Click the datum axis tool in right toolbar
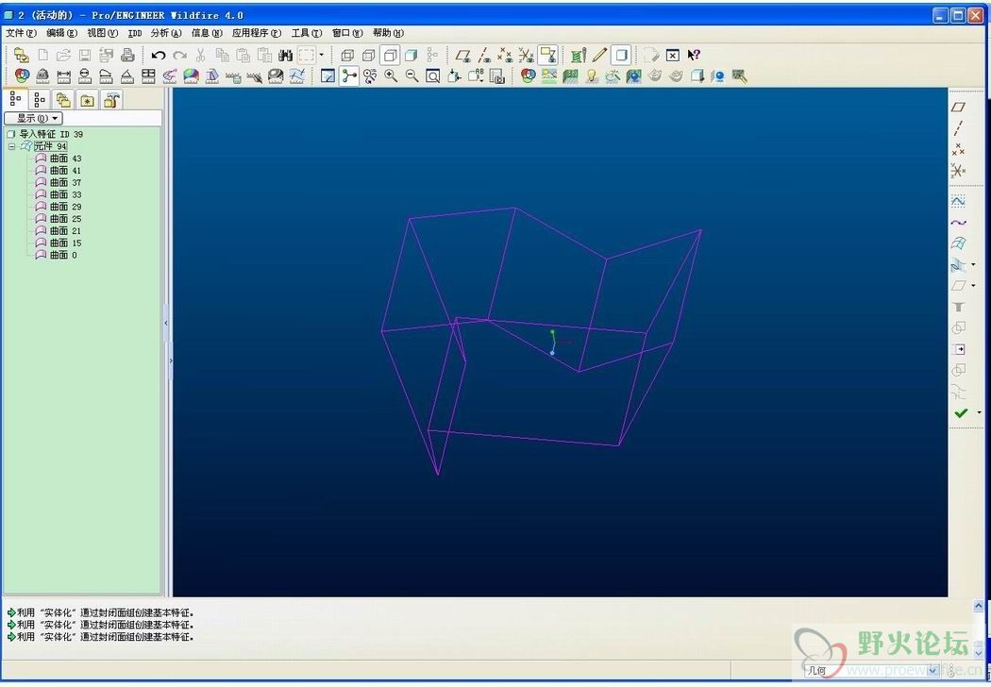 [958, 128]
